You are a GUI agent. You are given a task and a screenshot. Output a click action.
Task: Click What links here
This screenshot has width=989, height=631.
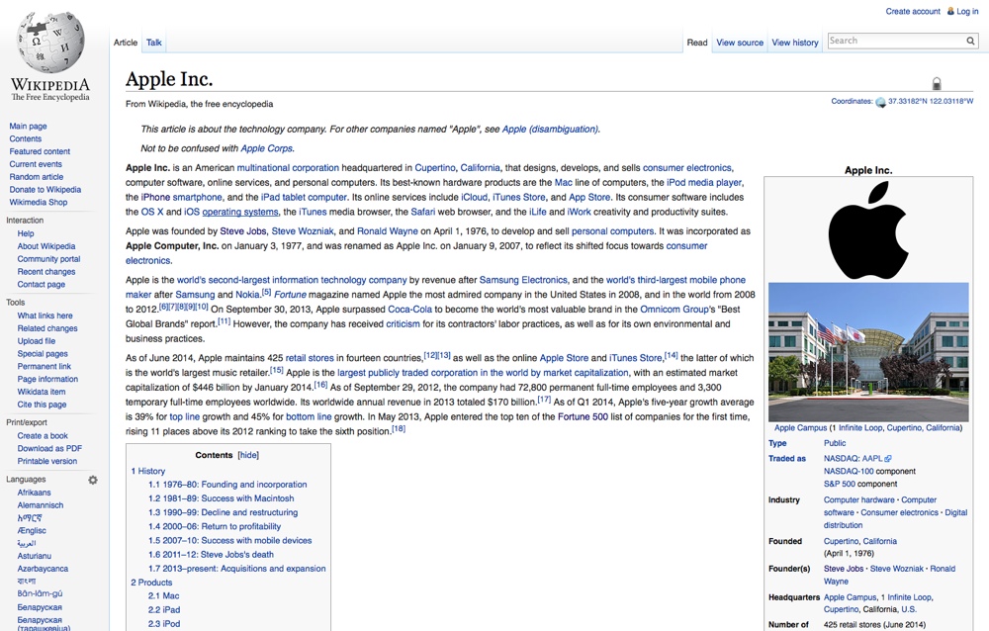(45, 315)
